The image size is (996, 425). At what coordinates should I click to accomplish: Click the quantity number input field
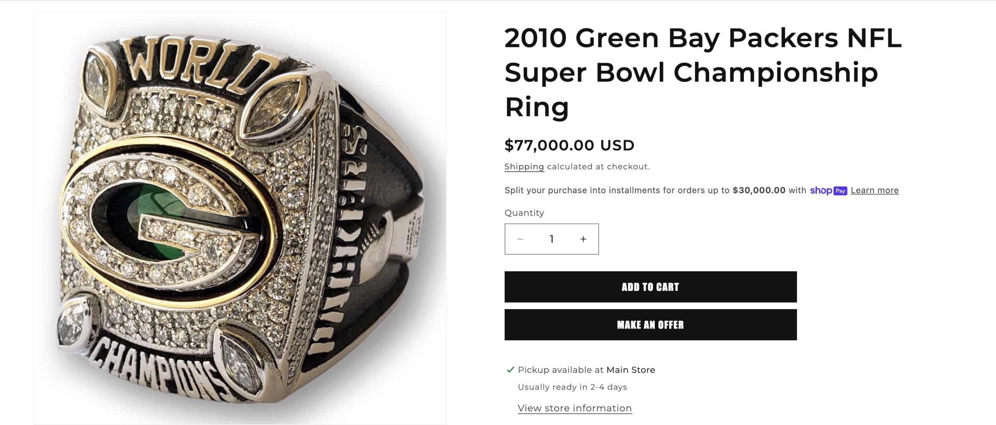coord(551,239)
